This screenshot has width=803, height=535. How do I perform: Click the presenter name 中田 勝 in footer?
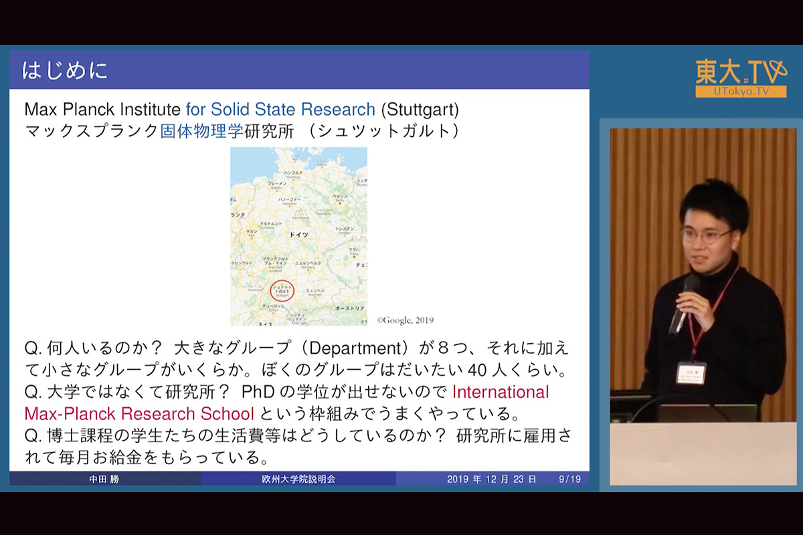coord(104,479)
